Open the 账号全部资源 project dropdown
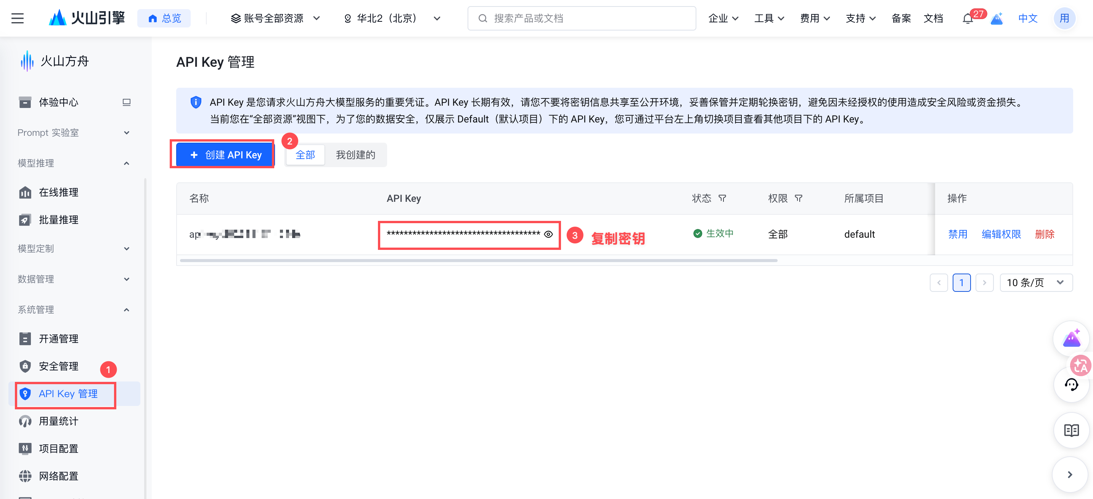This screenshot has height=499, width=1093. 275,18
